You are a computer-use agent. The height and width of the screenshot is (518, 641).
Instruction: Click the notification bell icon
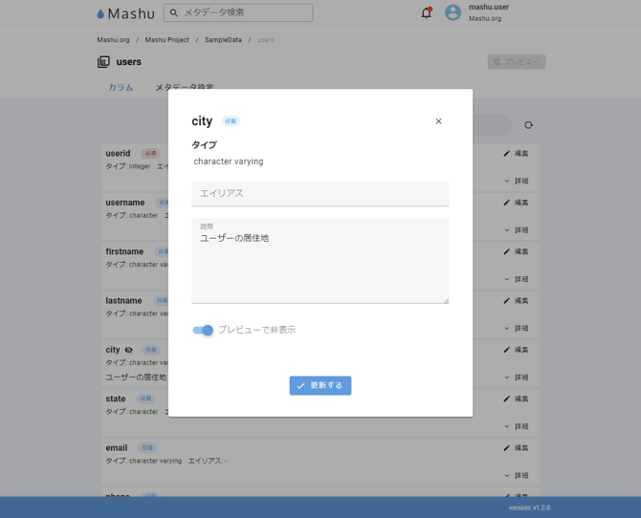427,13
